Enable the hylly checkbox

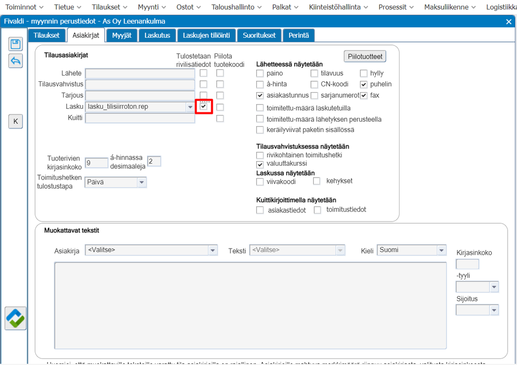click(364, 73)
